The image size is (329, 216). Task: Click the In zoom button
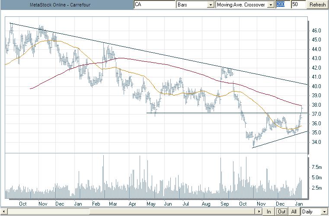pos(269,211)
